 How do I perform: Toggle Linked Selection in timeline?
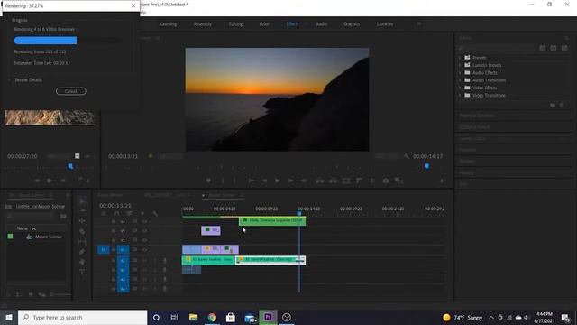(129, 213)
